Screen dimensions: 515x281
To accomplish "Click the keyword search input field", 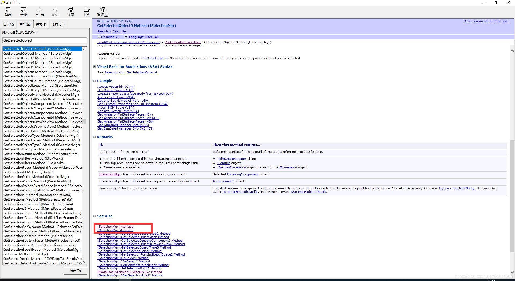I will coord(45,40).
